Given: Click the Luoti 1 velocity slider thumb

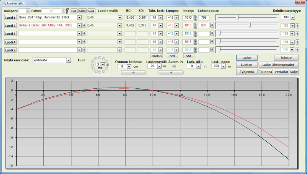Looking at the screenshot, I should 238,18.
